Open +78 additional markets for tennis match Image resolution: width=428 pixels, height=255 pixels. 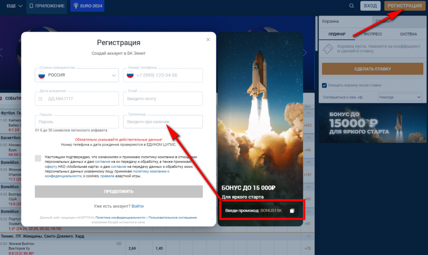click(x=308, y=248)
